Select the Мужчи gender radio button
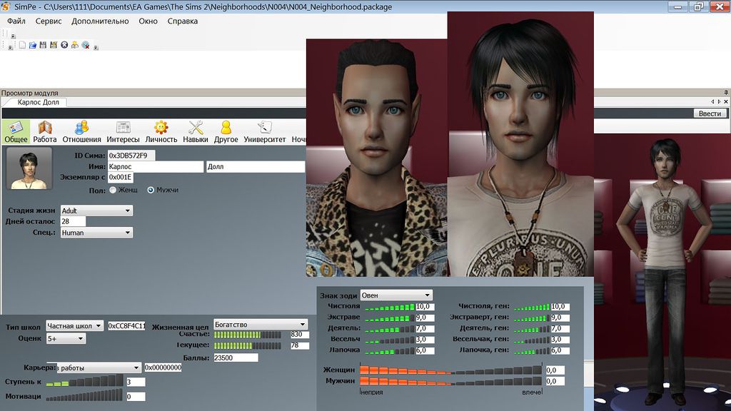731x411 pixels. pyautogui.click(x=151, y=190)
